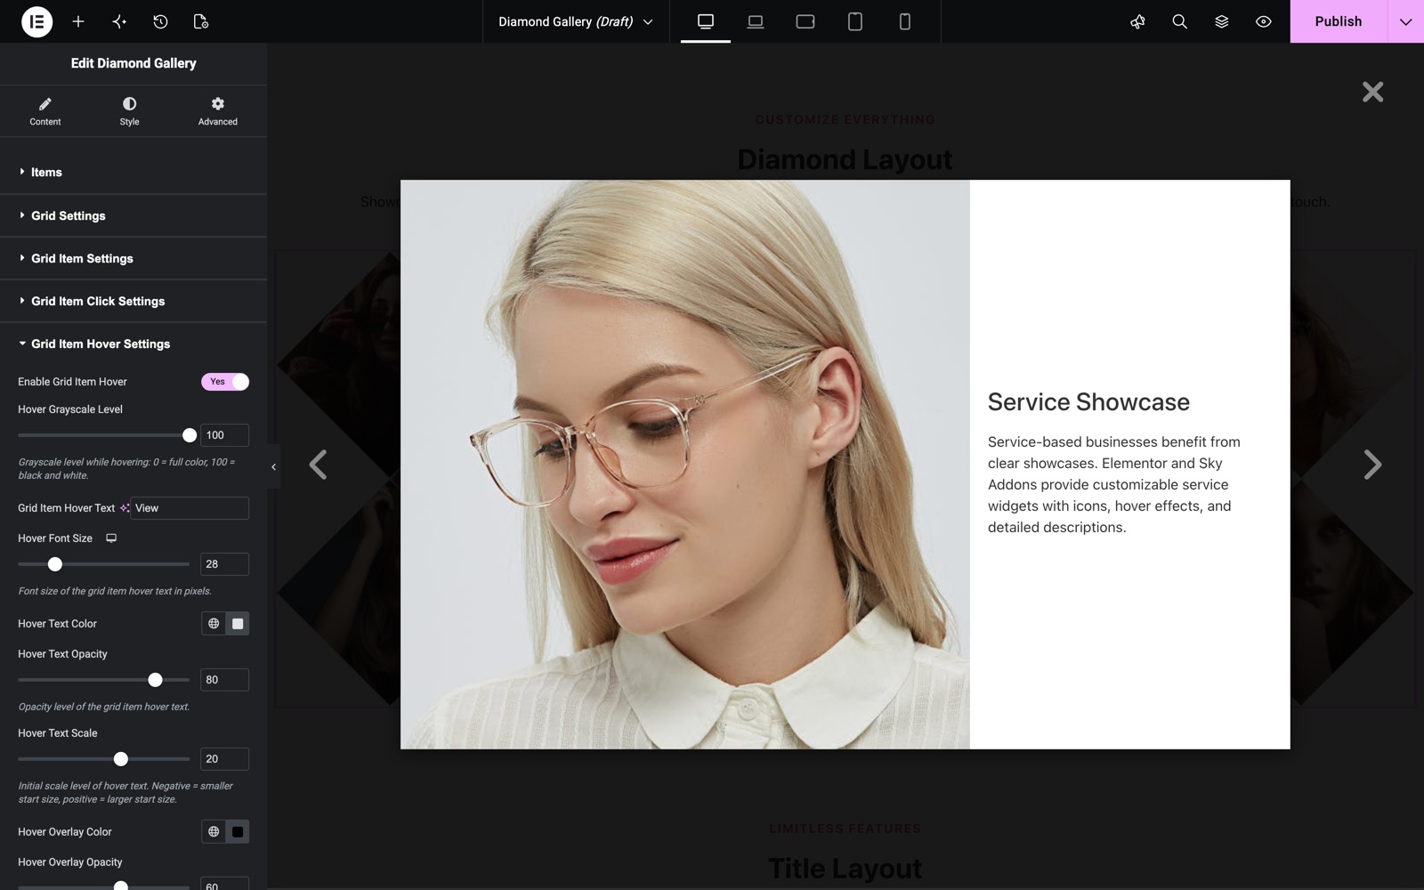Viewport: 1424px width, 890px height.
Task: Switch to mobile device view
Action: coord(905,21)
